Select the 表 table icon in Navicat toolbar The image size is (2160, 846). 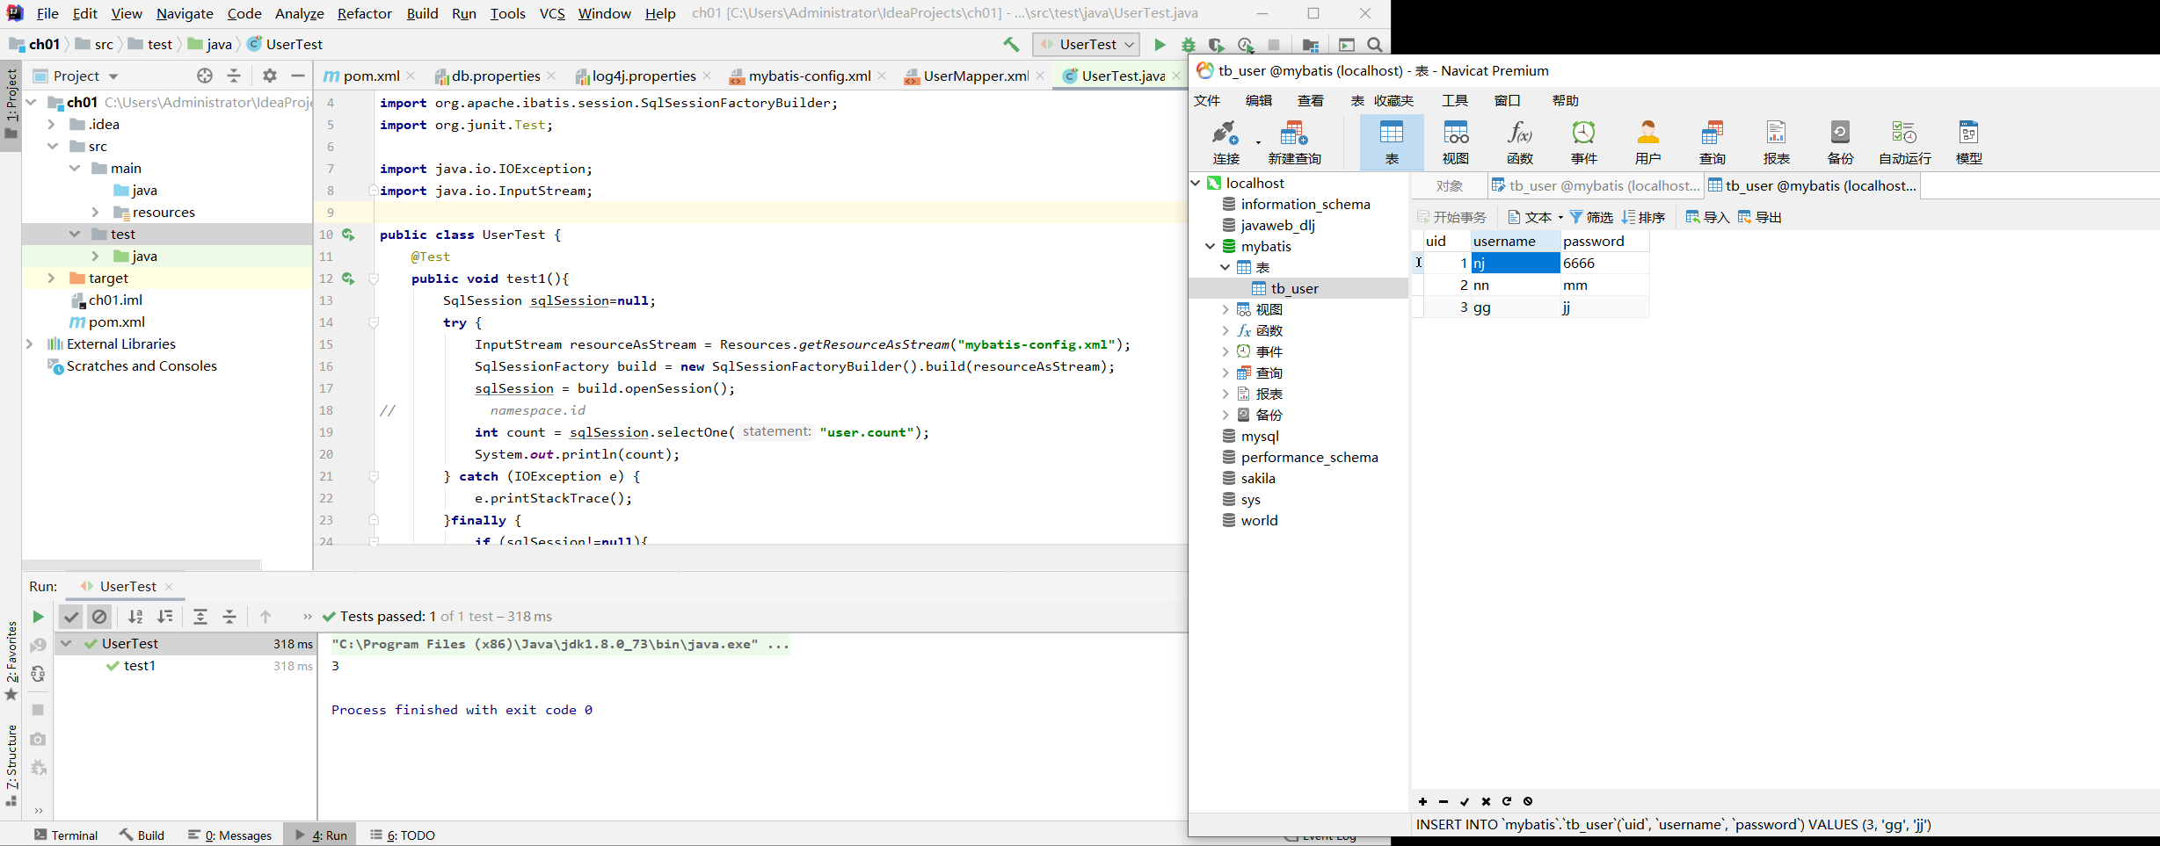pyautogui.click(x=1392, y=141)
